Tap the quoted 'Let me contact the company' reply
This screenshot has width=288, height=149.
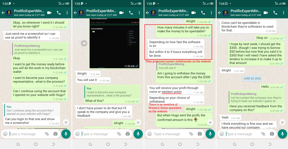tap(256, 98)
